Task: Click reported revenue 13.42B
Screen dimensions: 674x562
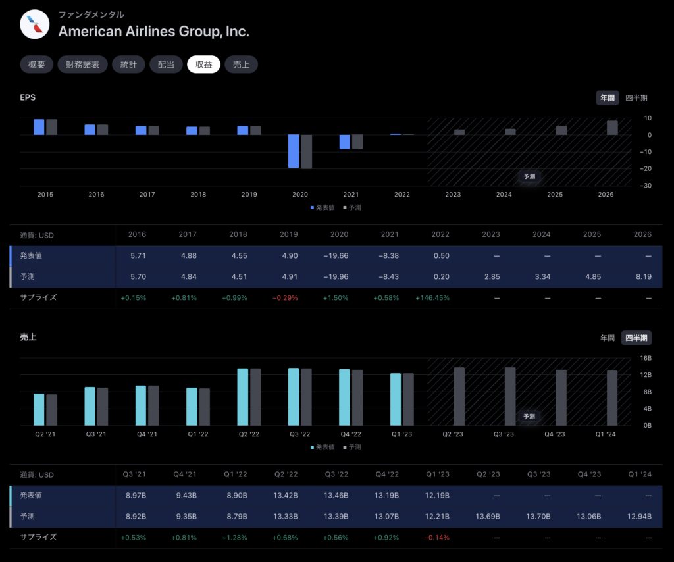Action: (286, 496)
